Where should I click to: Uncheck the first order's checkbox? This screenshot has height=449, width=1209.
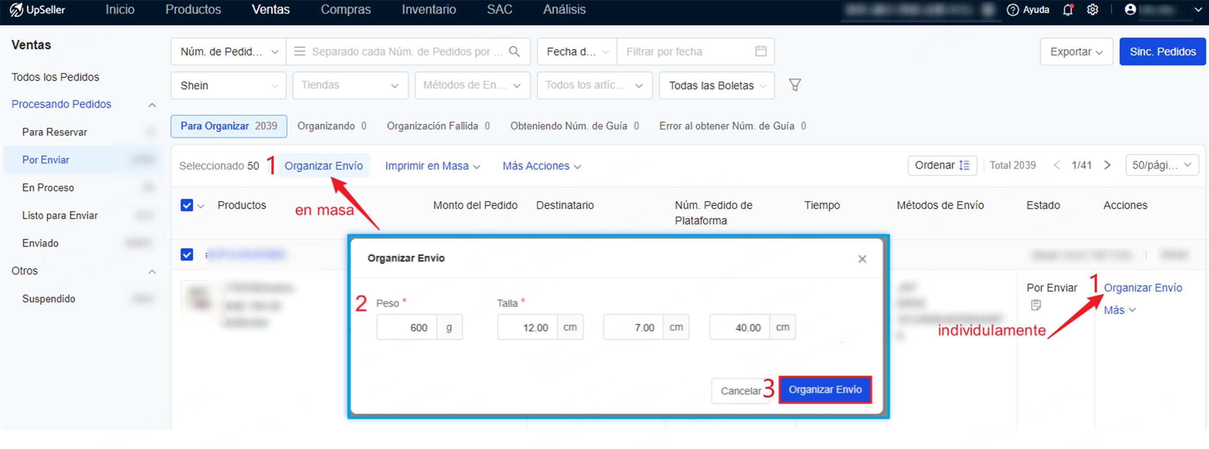tap(187, 255)
